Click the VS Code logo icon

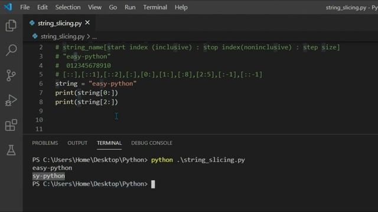(x=8, y=6)
